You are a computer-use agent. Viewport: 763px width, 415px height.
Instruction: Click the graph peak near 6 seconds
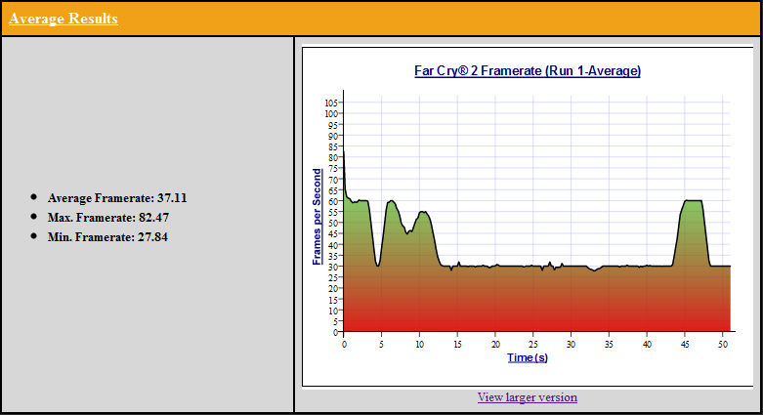[392, 201]
